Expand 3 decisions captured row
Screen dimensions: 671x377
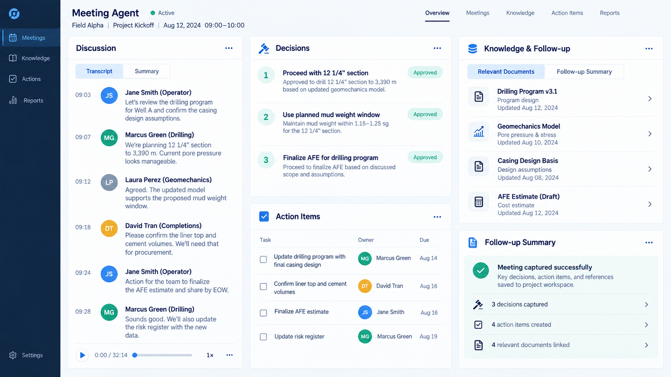[x=561, y=304]
